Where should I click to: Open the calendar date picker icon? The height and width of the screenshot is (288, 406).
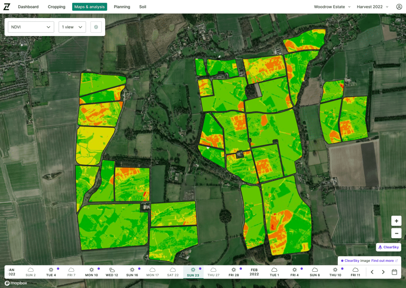click(395, 272)
